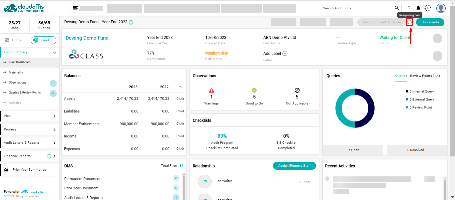Type in Search Audit Jobs field
The width and height of the screenshot is (455, 200).
357,8
